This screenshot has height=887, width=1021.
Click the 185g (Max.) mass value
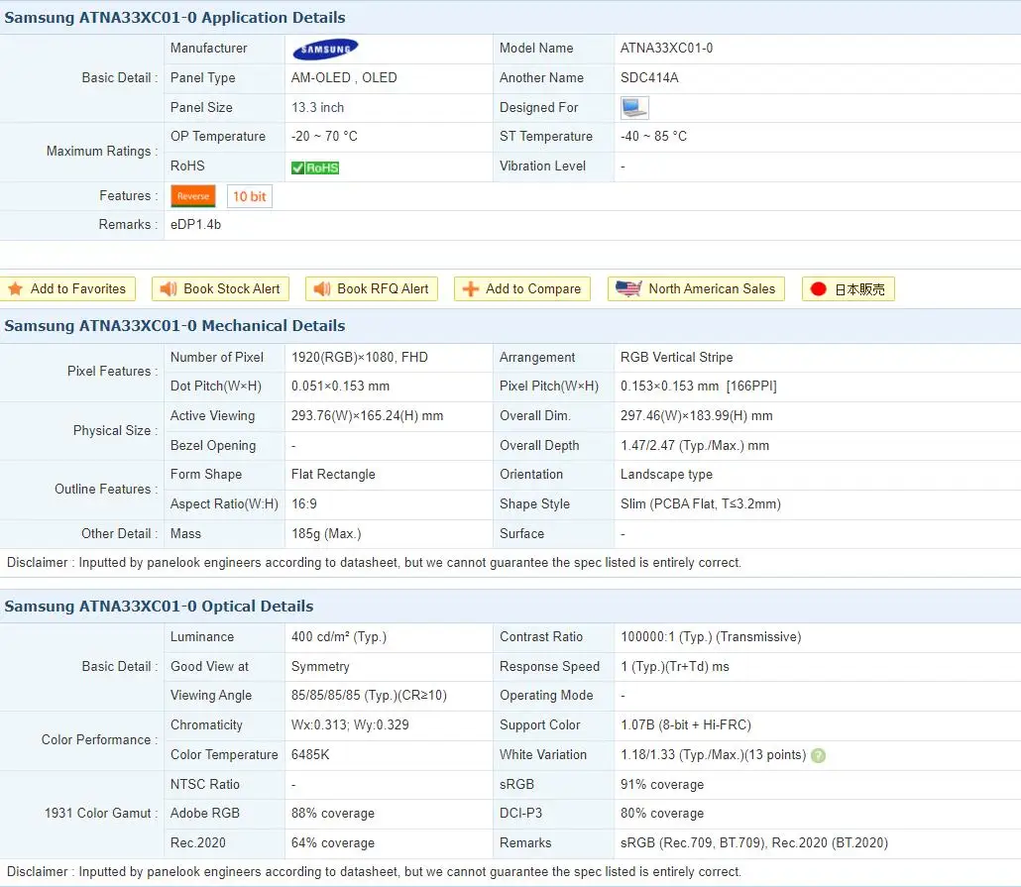tap(325, 533)
